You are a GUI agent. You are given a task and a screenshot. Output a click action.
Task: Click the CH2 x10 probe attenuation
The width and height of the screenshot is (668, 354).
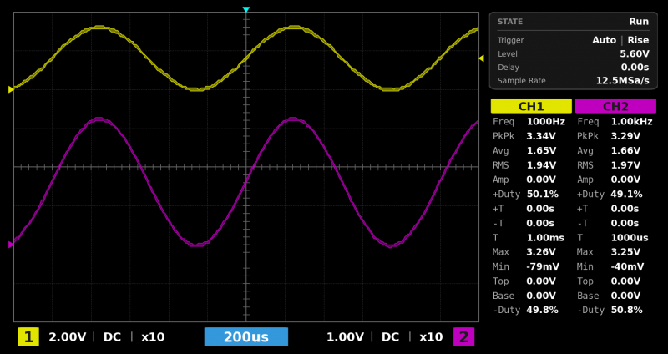pyautogui.click(x=431, y=337)
